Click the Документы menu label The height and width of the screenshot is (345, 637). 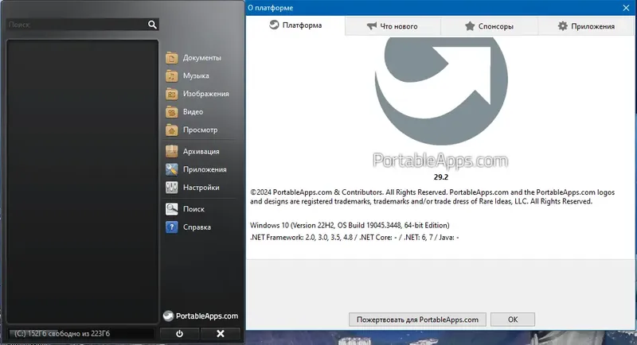pyautogui.click(x=202, y=58)
